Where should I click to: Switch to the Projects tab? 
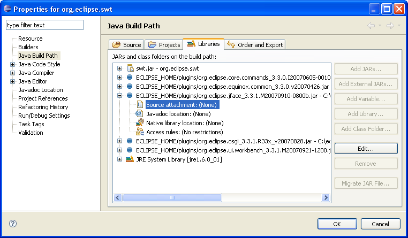pos(164,45)
